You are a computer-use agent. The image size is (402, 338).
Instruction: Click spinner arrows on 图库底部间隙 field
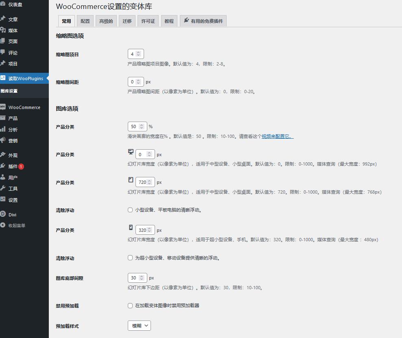click(142, 278)
